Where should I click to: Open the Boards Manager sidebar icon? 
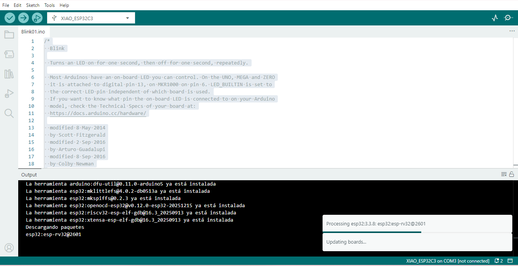(x=9, y=54)
